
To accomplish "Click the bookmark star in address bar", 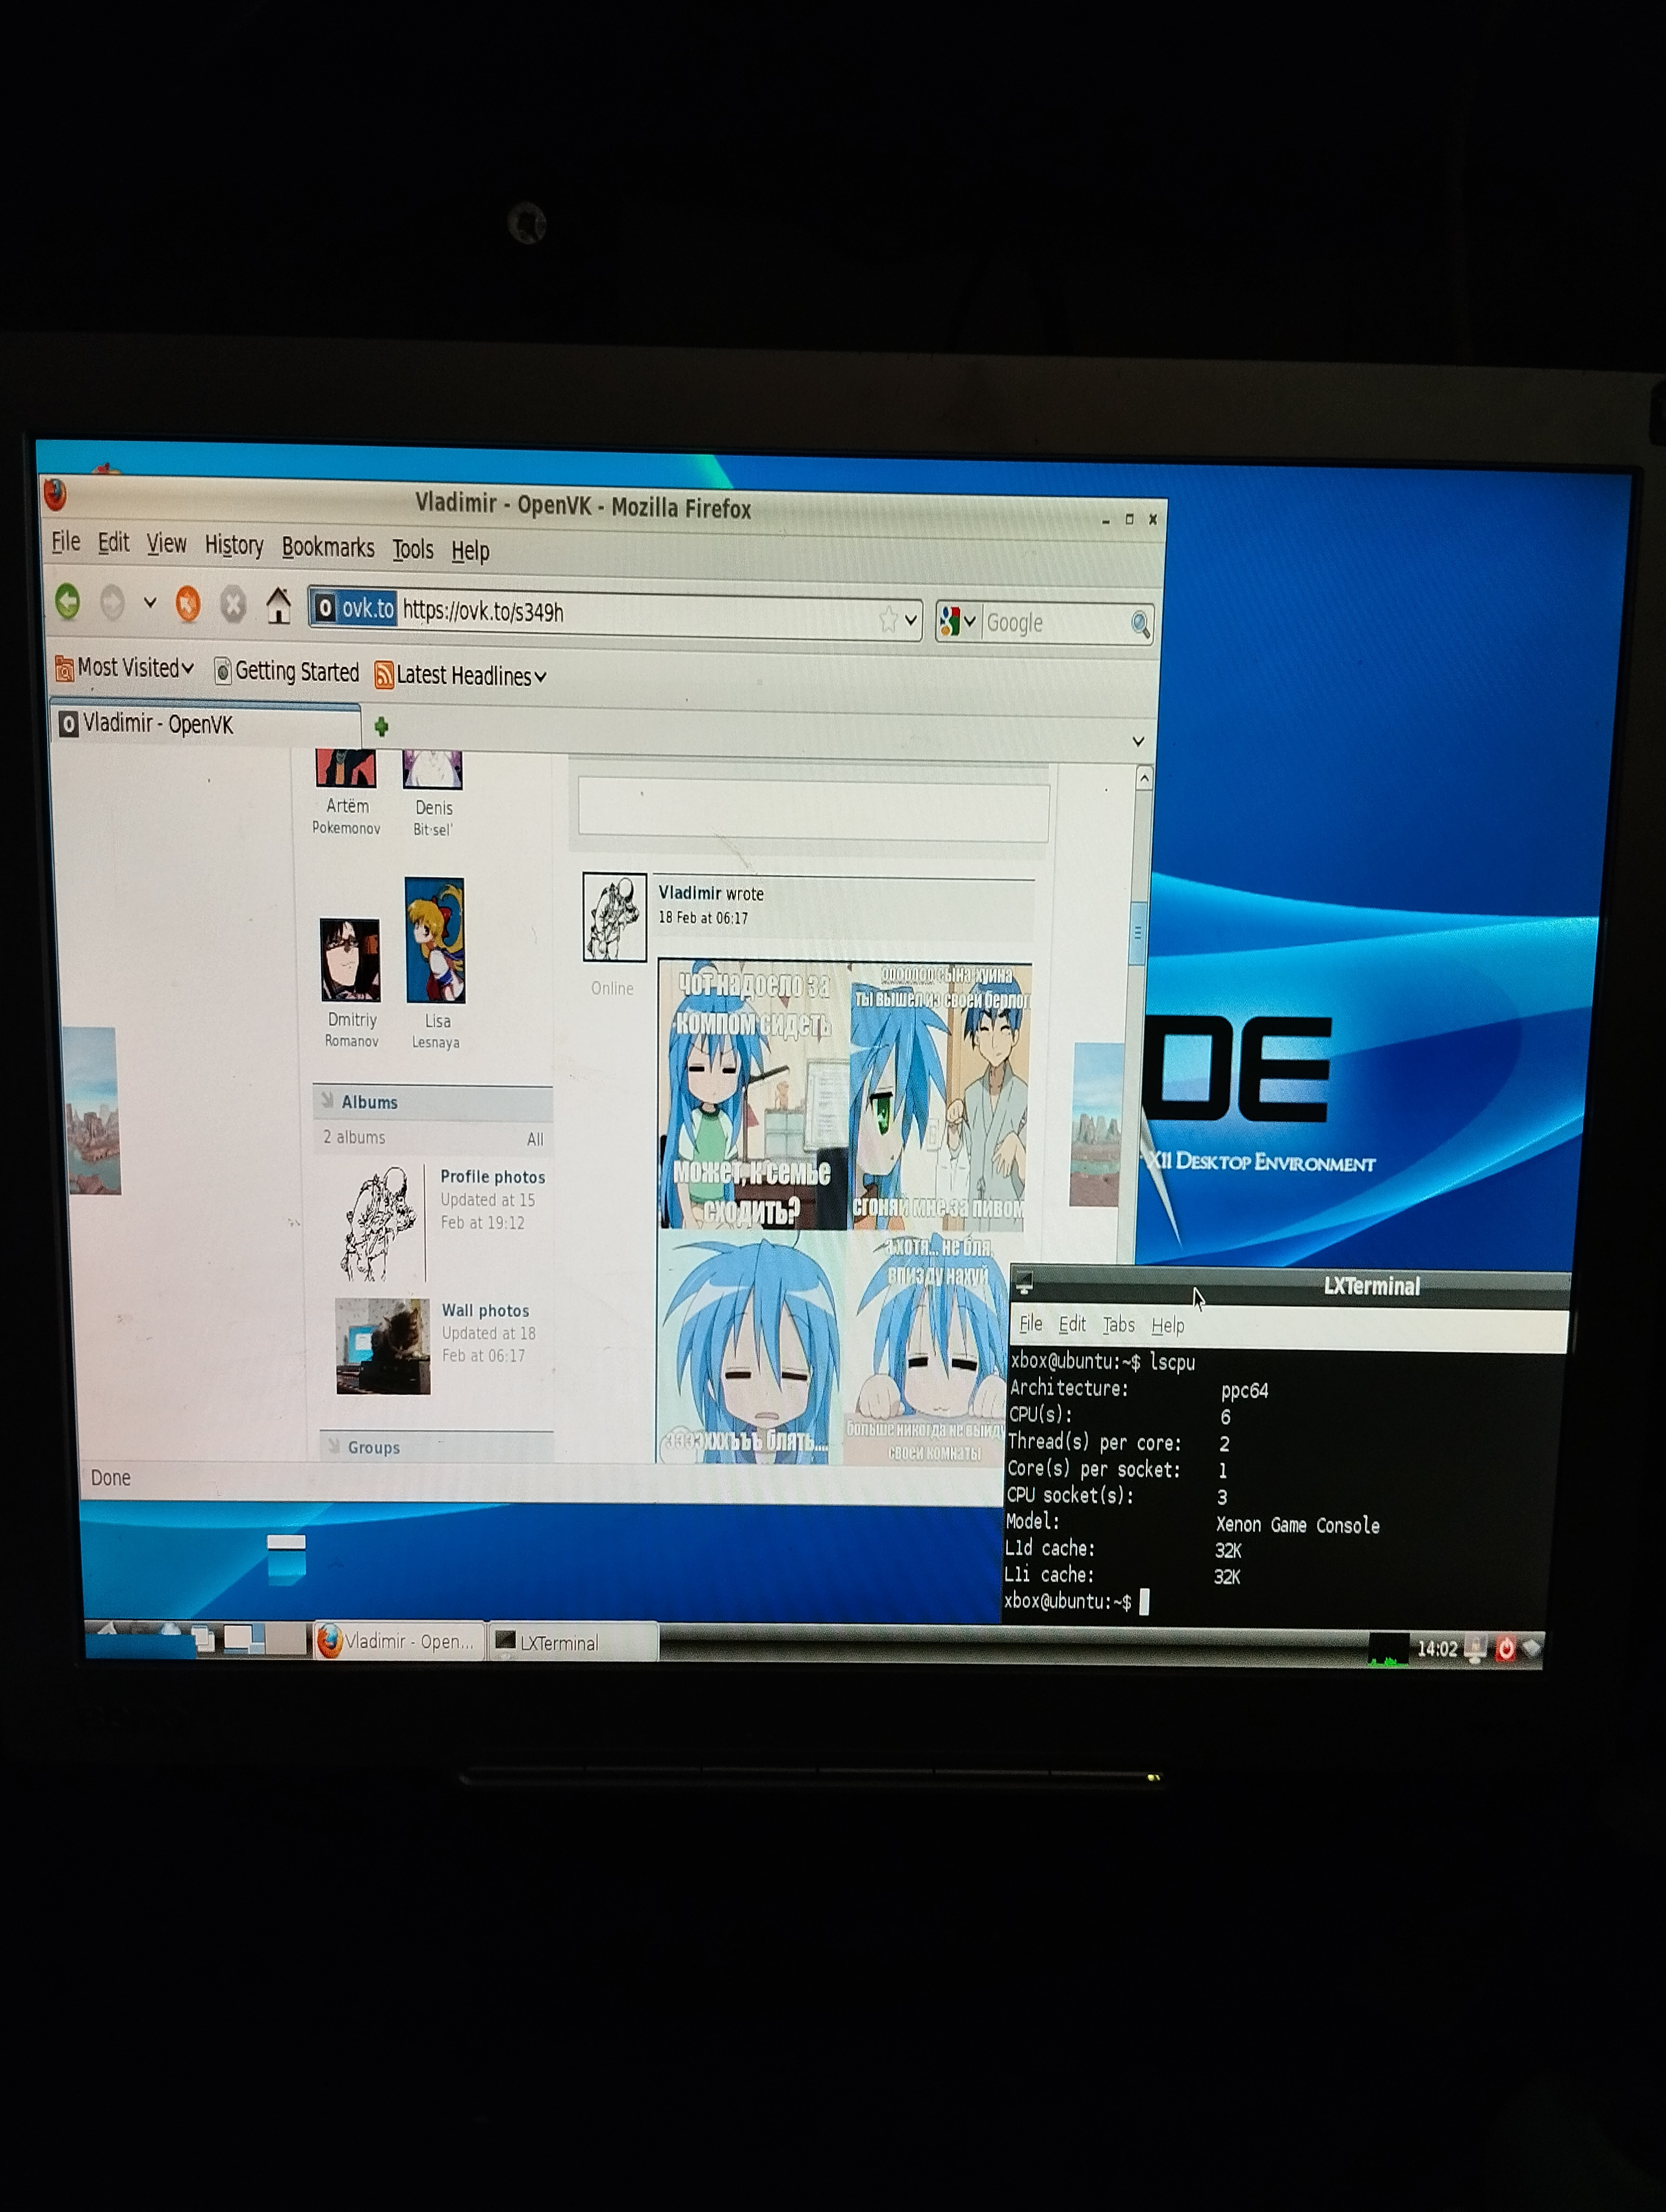I will click(x=887, y=620).
